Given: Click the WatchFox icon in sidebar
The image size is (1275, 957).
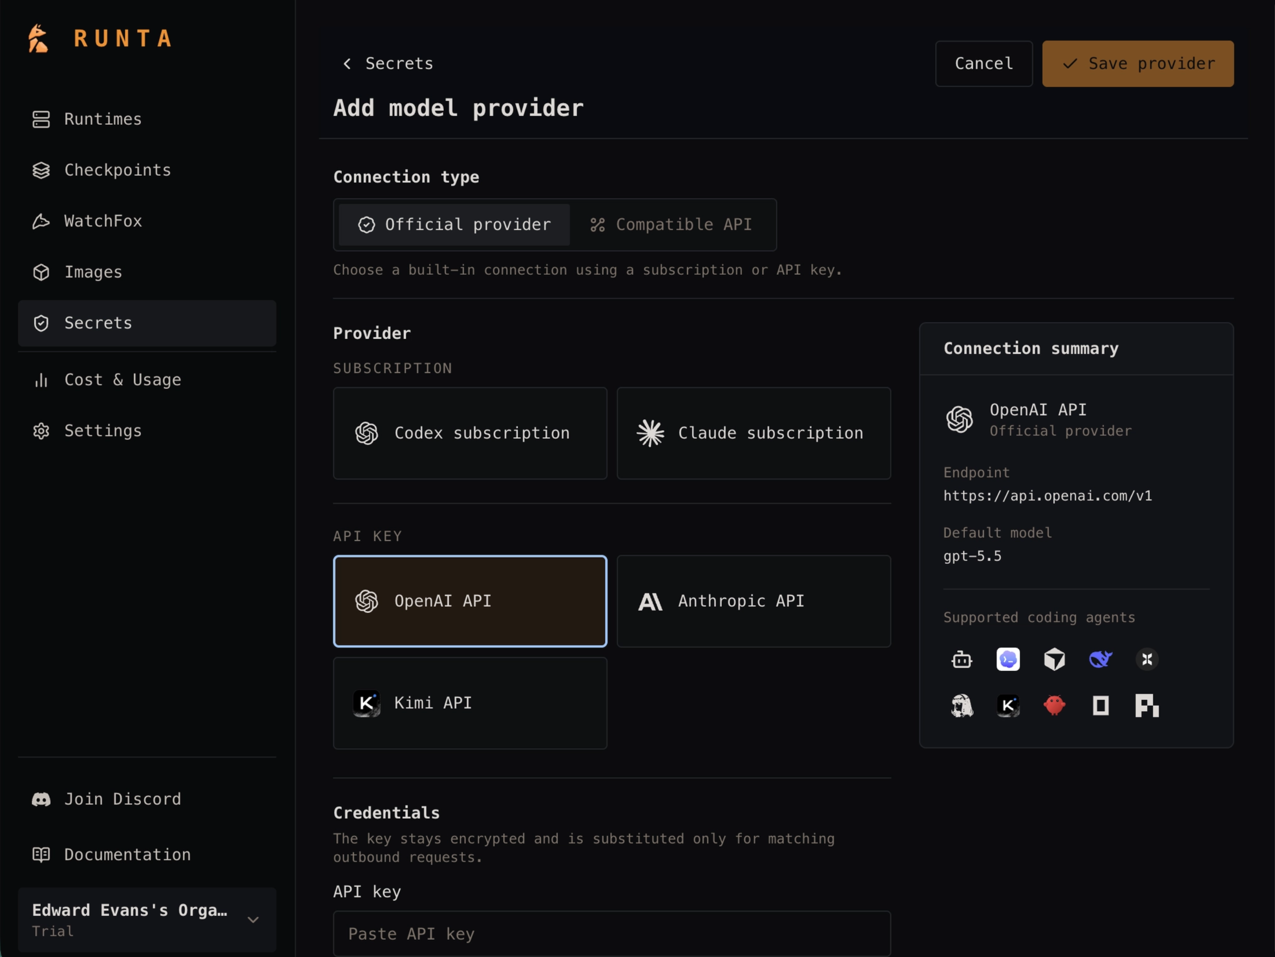Looking at the screenshot, I should [x=41, y=221].
